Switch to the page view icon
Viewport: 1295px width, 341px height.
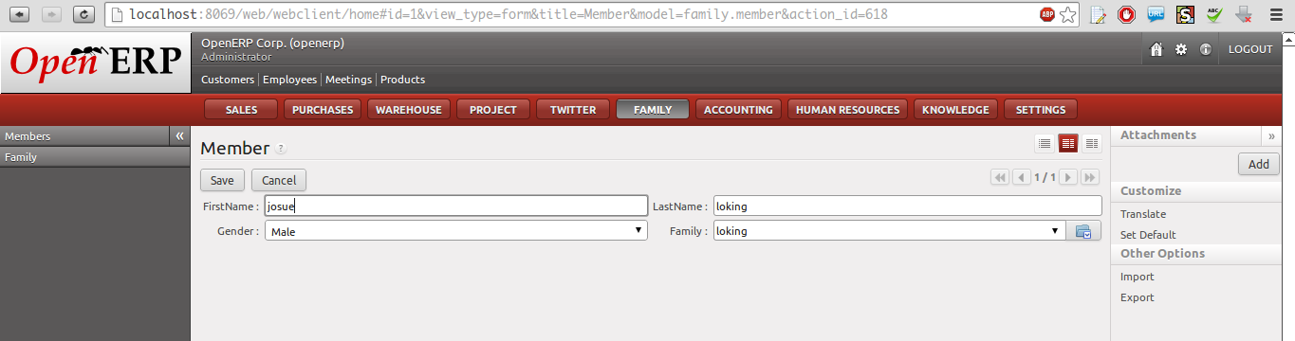pyautogui.click(x=1091, y=143)
